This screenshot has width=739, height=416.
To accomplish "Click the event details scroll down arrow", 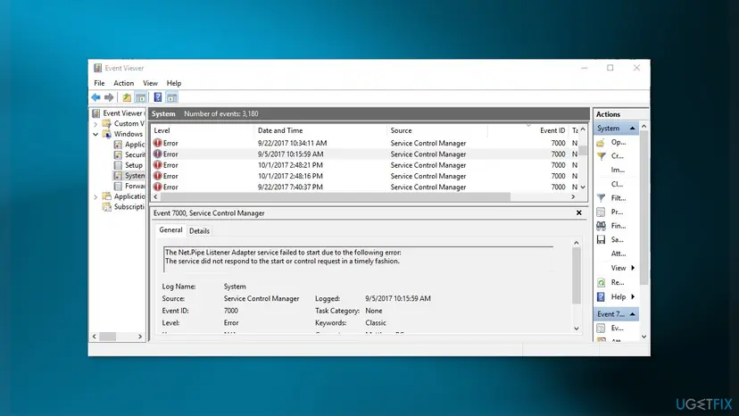I will pos(577,329).
